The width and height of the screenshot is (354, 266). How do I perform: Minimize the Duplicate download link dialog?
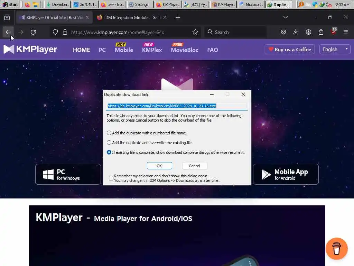click(212, 94)
